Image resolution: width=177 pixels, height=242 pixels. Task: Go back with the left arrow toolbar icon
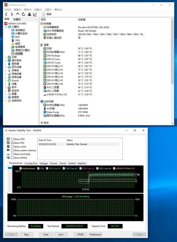click(6, 14)
